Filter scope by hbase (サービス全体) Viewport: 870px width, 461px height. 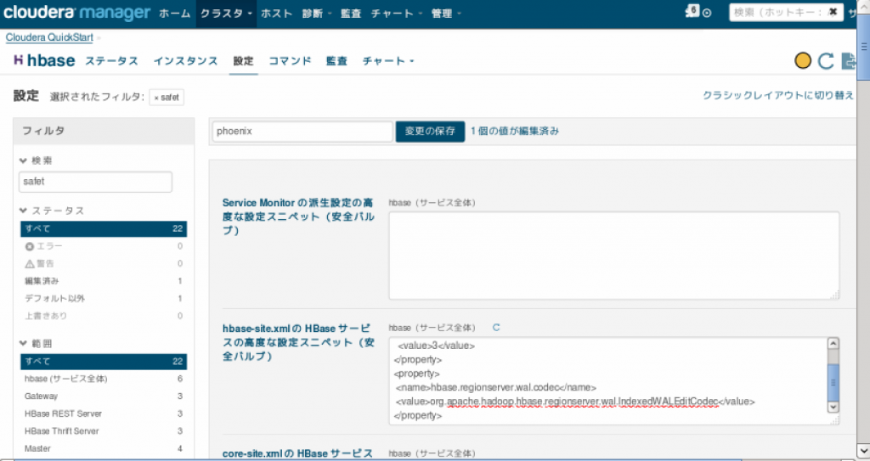click(104, 379)
